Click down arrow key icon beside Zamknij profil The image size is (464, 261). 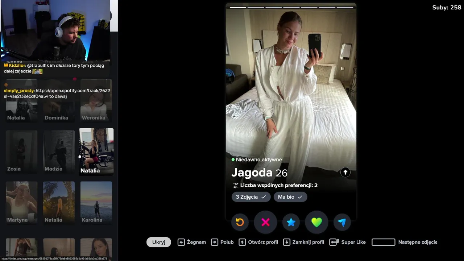click(x=287, y=242)
